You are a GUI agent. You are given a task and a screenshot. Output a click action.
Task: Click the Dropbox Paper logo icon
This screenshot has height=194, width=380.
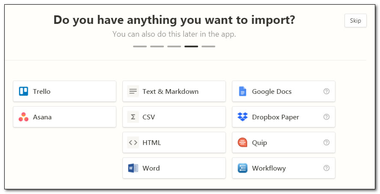(x=243, y=117)
